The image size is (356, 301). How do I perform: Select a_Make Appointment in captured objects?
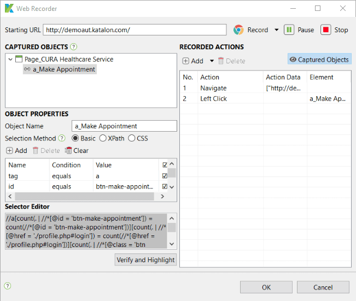60,69
